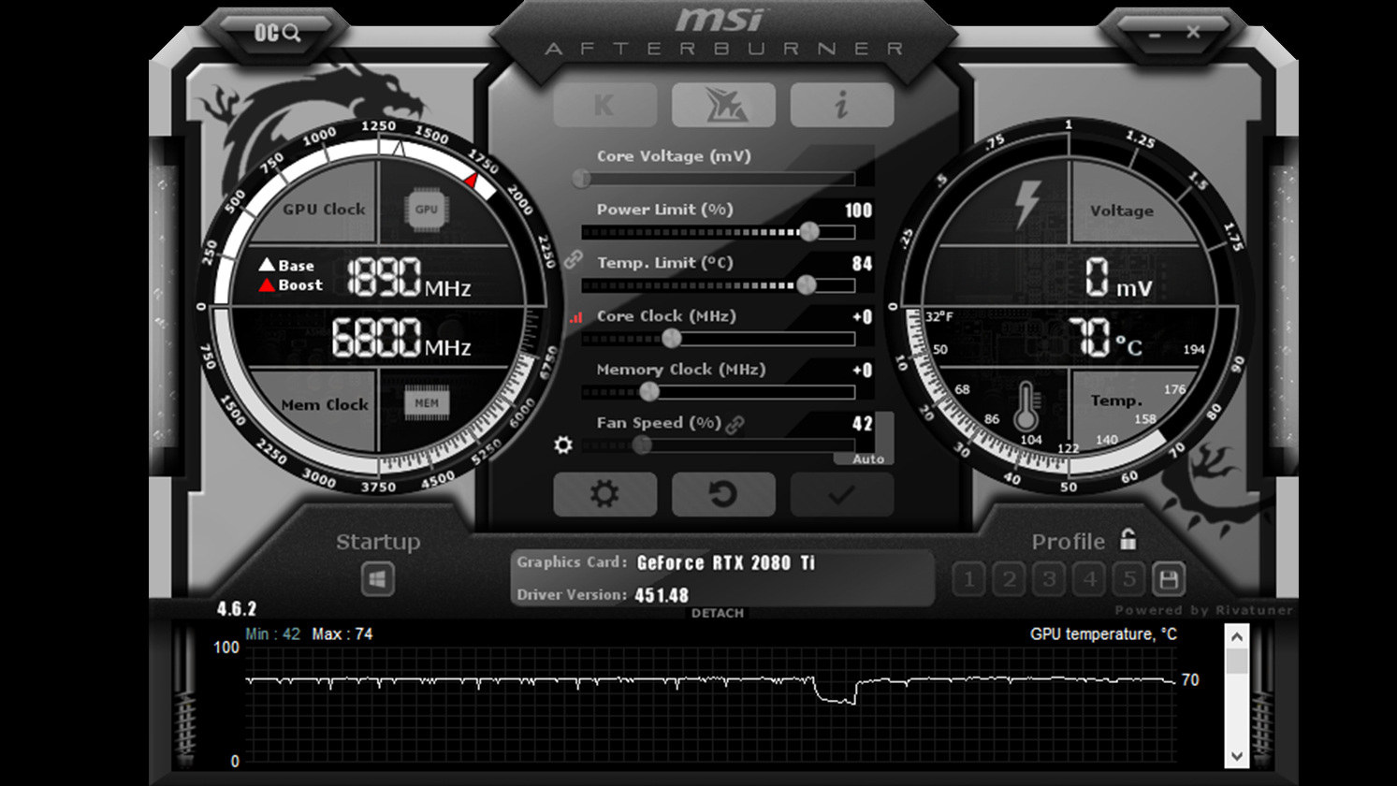Toggle the link between power and temp limits
Viewport: 1397px width, 786px height.
(x=573, y=259)
